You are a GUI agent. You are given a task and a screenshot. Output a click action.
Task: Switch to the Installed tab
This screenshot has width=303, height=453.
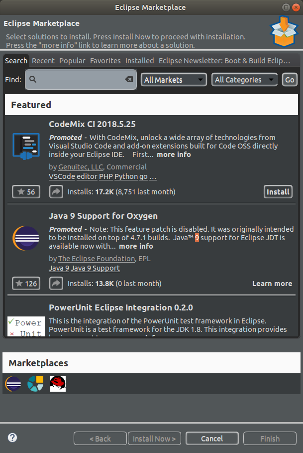[x=139, y=61]
